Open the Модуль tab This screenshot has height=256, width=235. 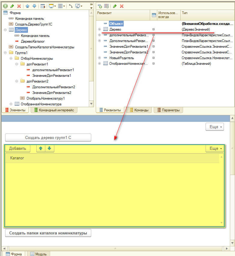tap(38, 254)
